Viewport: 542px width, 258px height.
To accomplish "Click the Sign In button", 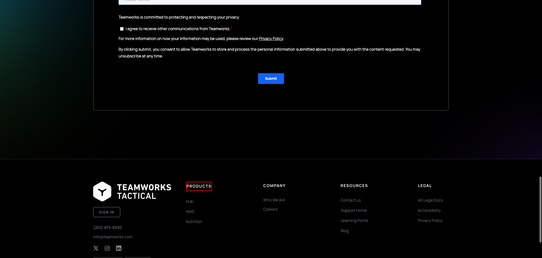I will click(107, 212).
